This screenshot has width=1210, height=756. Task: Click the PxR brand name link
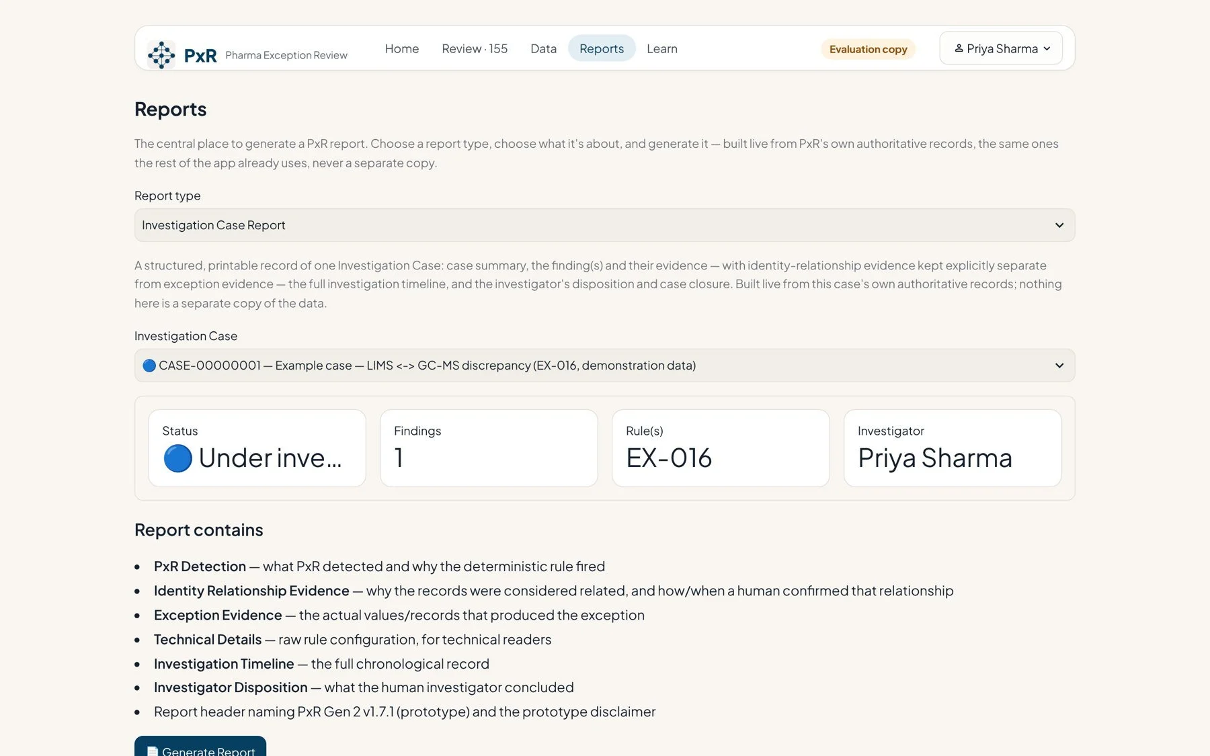click(x=200, y=55)
